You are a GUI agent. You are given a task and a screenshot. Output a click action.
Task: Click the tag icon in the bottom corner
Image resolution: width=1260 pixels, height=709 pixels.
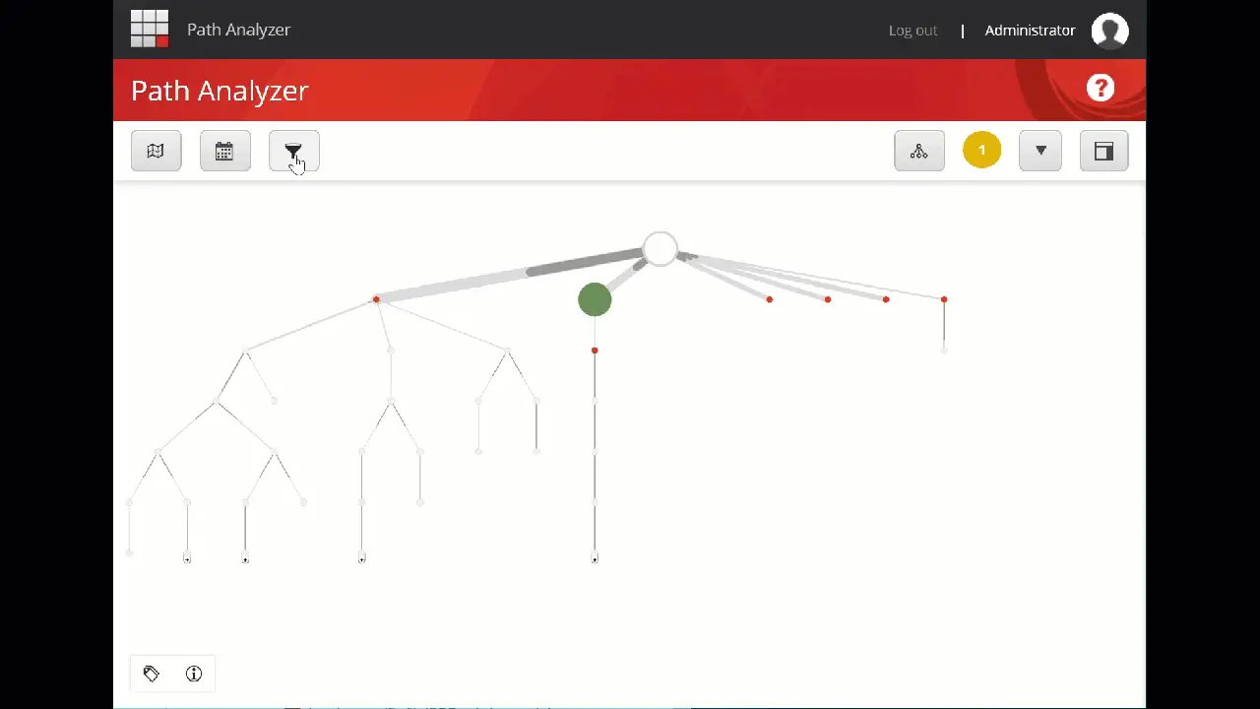click(152, 674)
